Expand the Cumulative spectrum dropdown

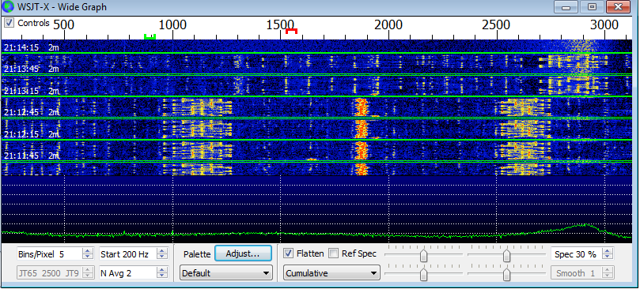[x=331, y=273]
